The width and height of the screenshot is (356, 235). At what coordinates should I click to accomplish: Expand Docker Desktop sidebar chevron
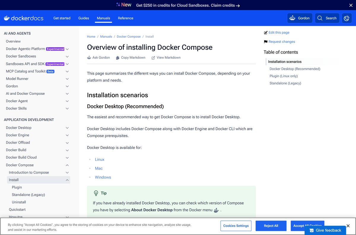click(67, 128)
